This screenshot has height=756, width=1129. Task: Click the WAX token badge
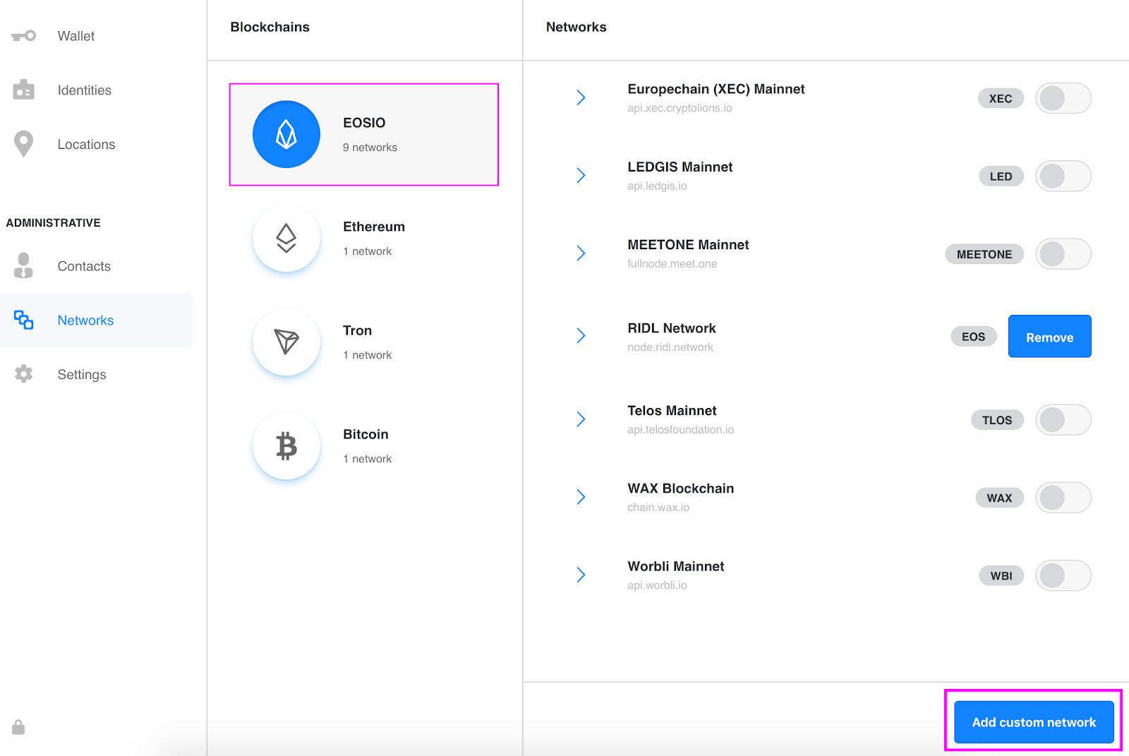(x=999, y=498)
